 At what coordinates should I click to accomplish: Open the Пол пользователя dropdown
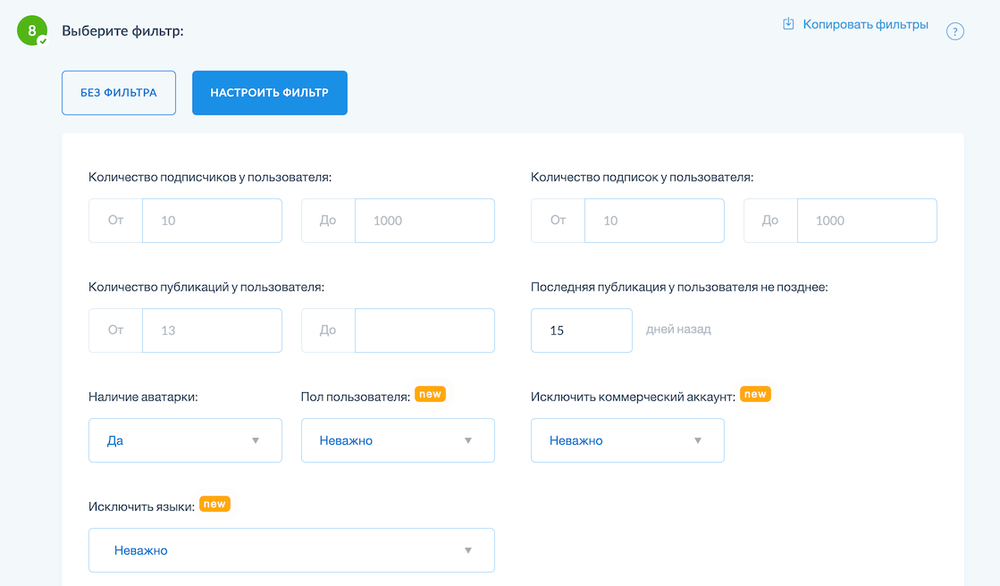(x=398, y=440)
